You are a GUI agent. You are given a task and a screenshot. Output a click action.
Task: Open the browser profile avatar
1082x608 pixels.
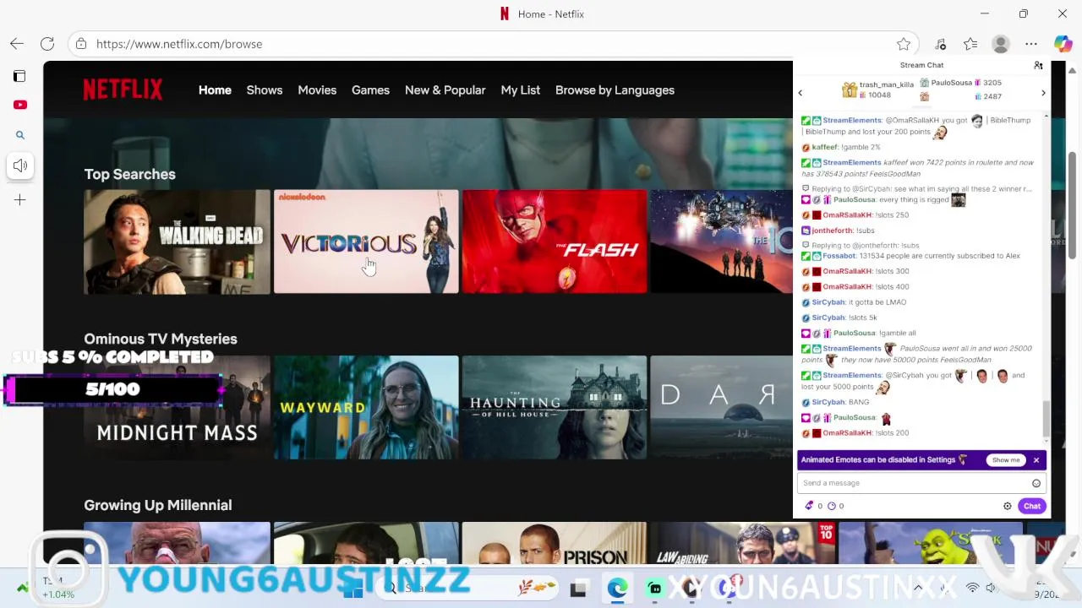coord(1001,44)
